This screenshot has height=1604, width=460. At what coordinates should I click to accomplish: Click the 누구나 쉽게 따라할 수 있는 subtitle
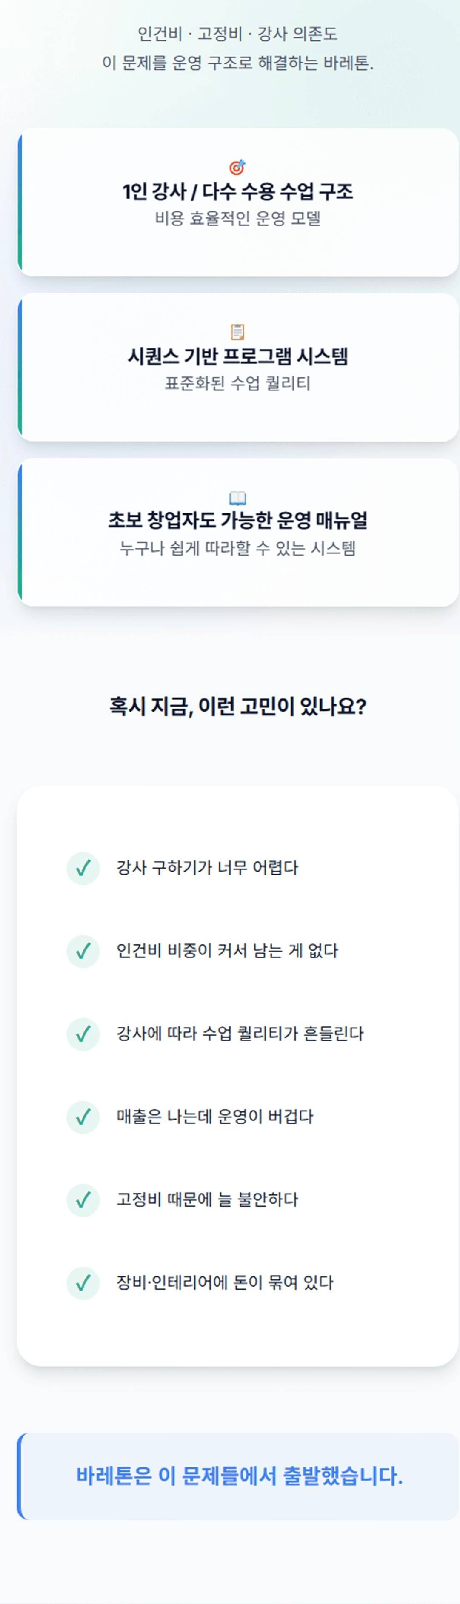point(237,549)
